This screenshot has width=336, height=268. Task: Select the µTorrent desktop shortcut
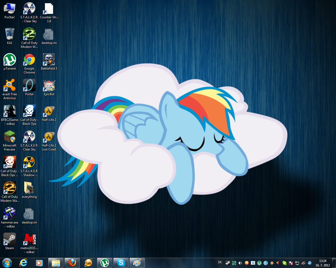click(x=10, y=62)
